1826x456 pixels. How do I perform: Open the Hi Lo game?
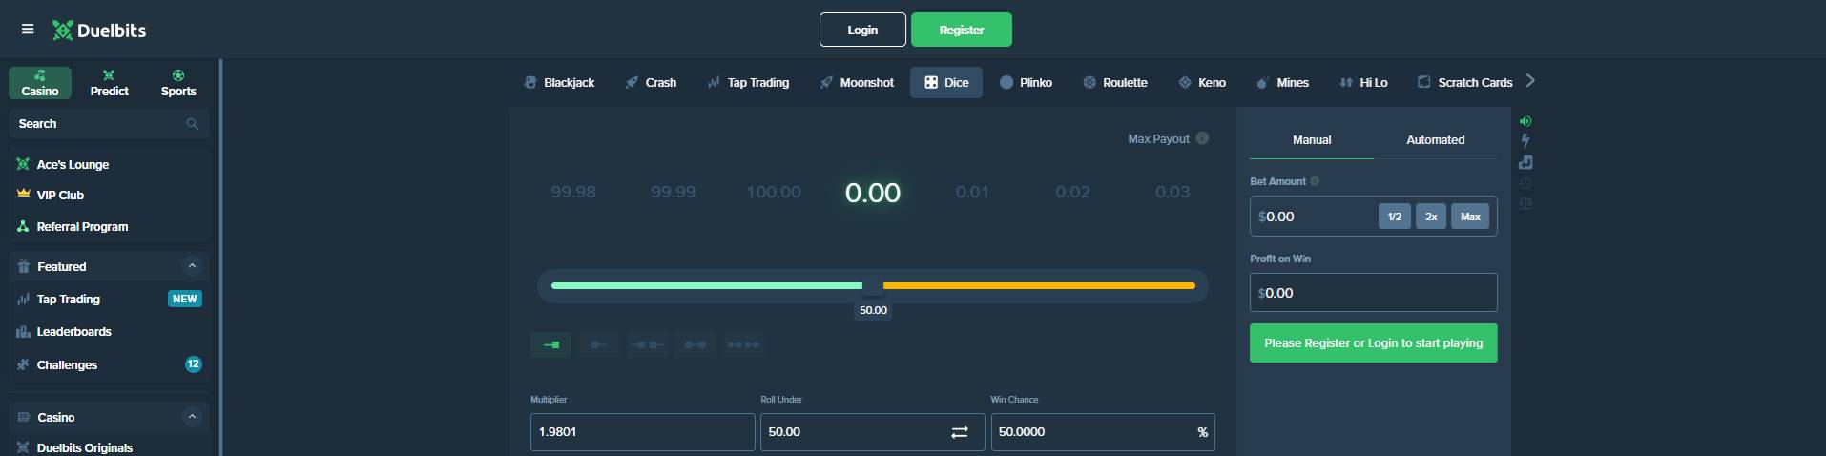(x=1363, y=83)
